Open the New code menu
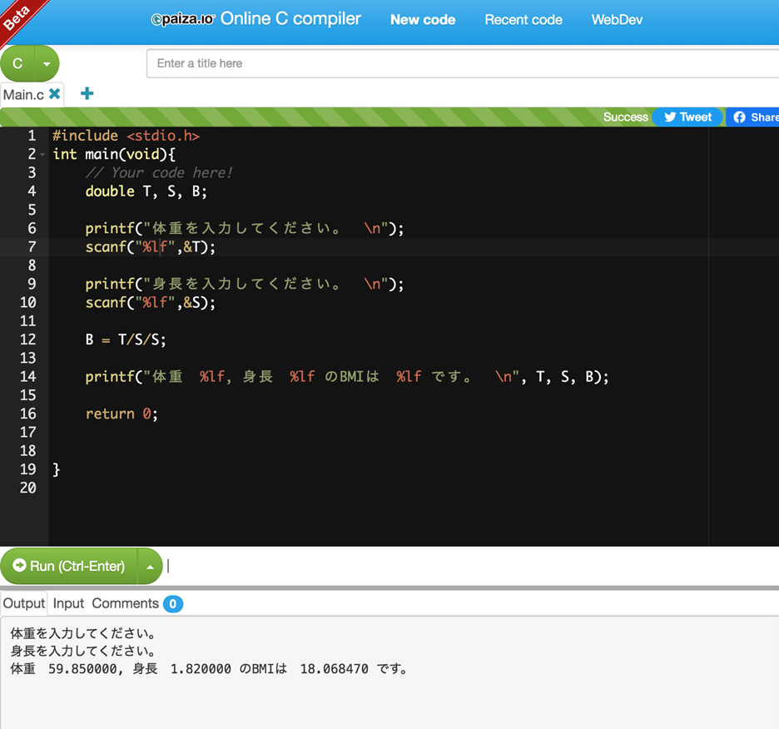This screenshot has width=779, height=729. click(423, 20)
